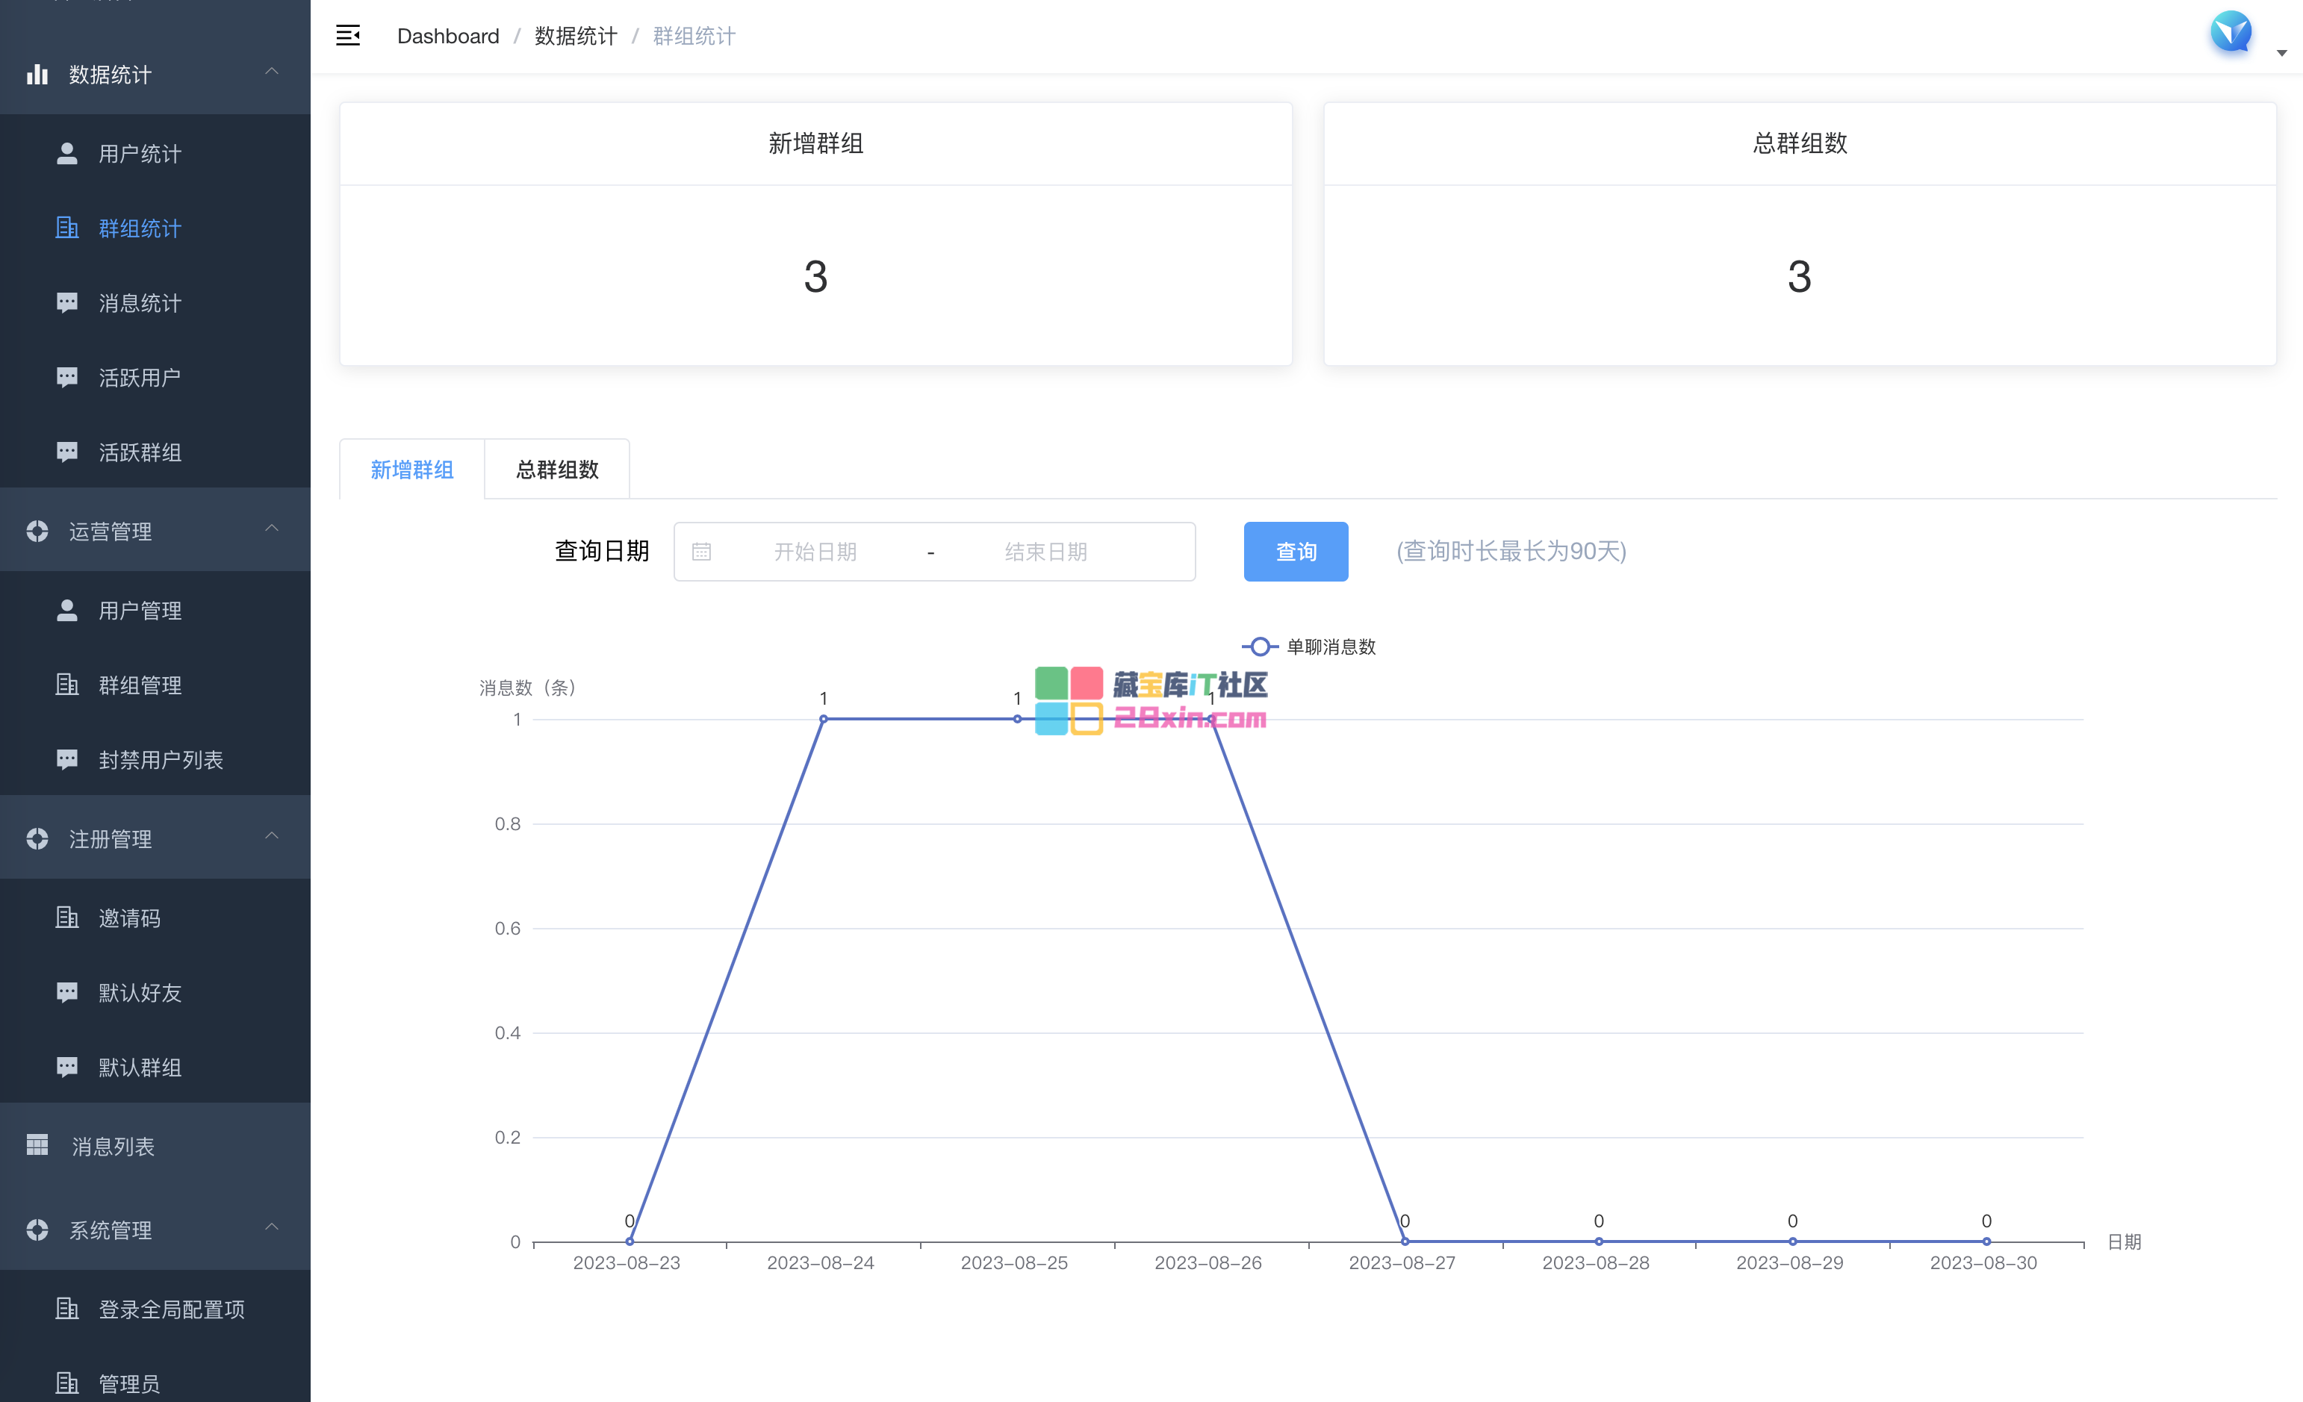The image size is (2303, 1402).
Task: Collapse the 注册管理 menu section
Action: 271,837
